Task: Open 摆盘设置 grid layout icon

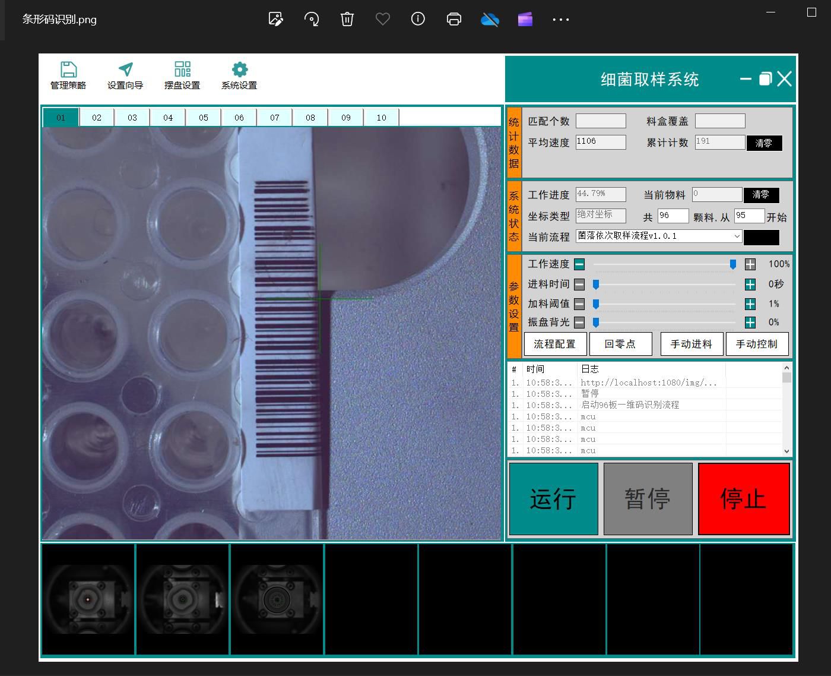Action: (182, 70)
